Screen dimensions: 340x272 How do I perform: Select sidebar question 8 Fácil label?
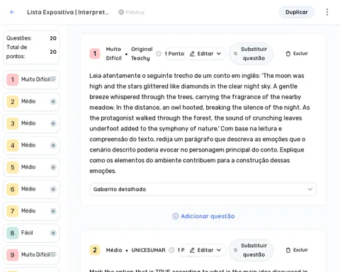(27, 233)
